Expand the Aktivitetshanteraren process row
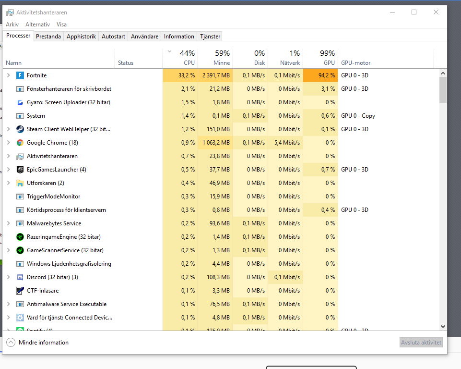The width and height of the screenshot is (461, 369). pos(9,156)
